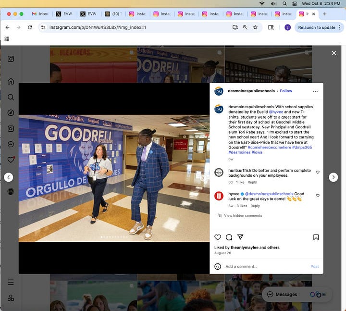346x311 pixels.
Task: Open macOS Control Center icon
Action: pyautogui.click(x=295, y=3)
